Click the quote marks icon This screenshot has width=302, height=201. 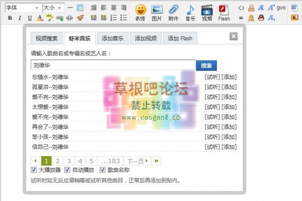(241, 18)
